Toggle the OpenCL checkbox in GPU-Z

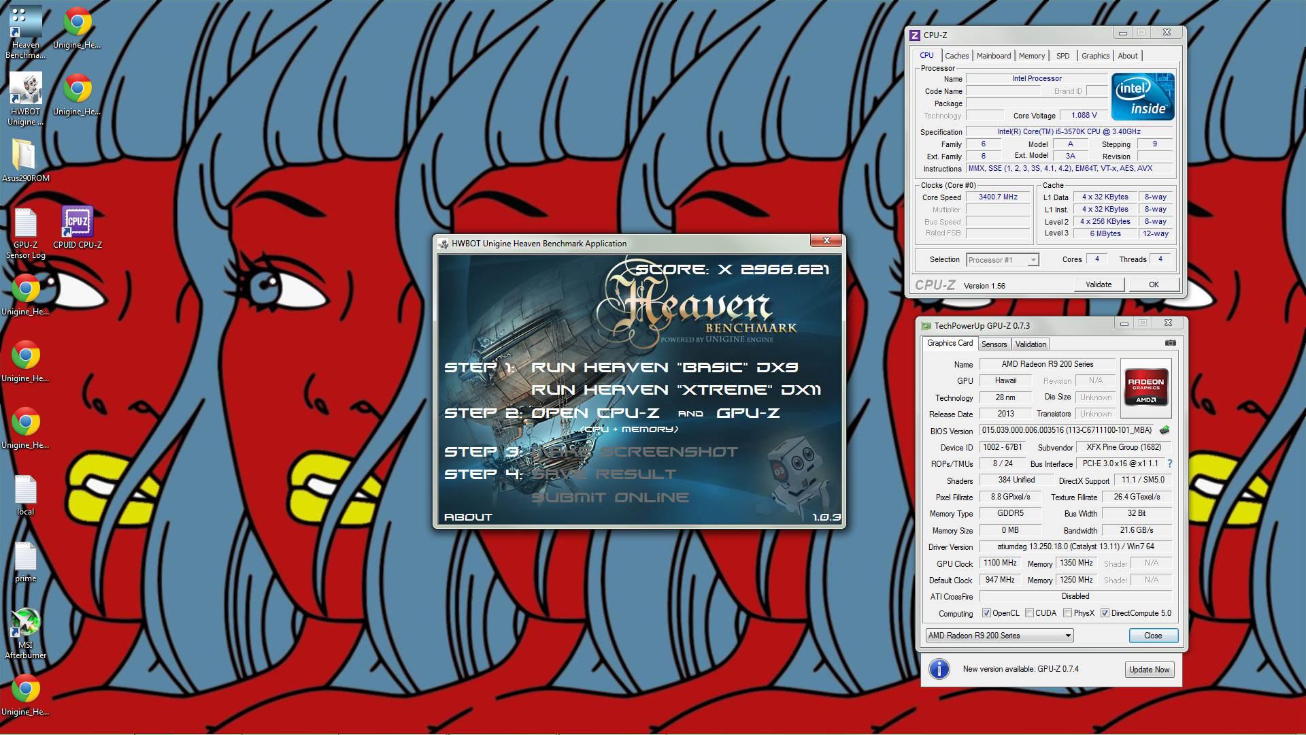click(986, 613)
